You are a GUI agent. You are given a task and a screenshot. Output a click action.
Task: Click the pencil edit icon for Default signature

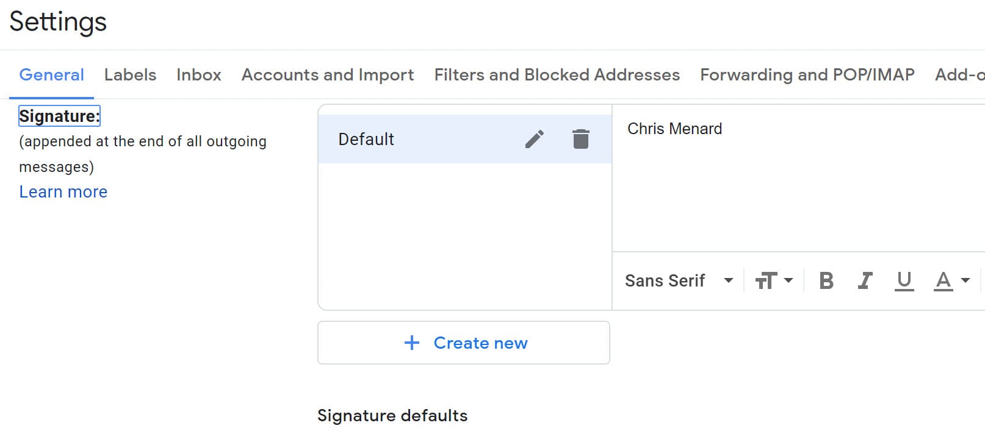pos(534,139)
